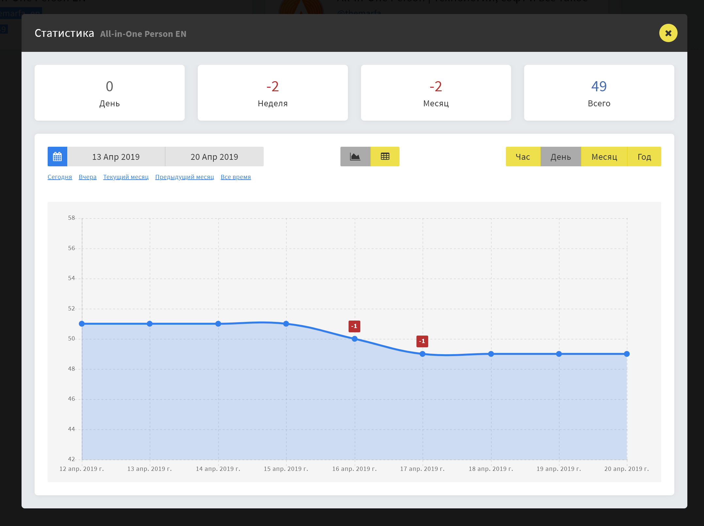Click the -1 badge above 17 апр.
This screenshot has width=704, height=526.
tap(422, 341)
